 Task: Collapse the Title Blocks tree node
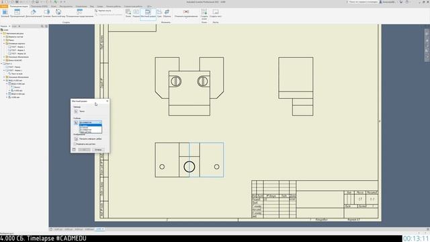click(4, 44)
